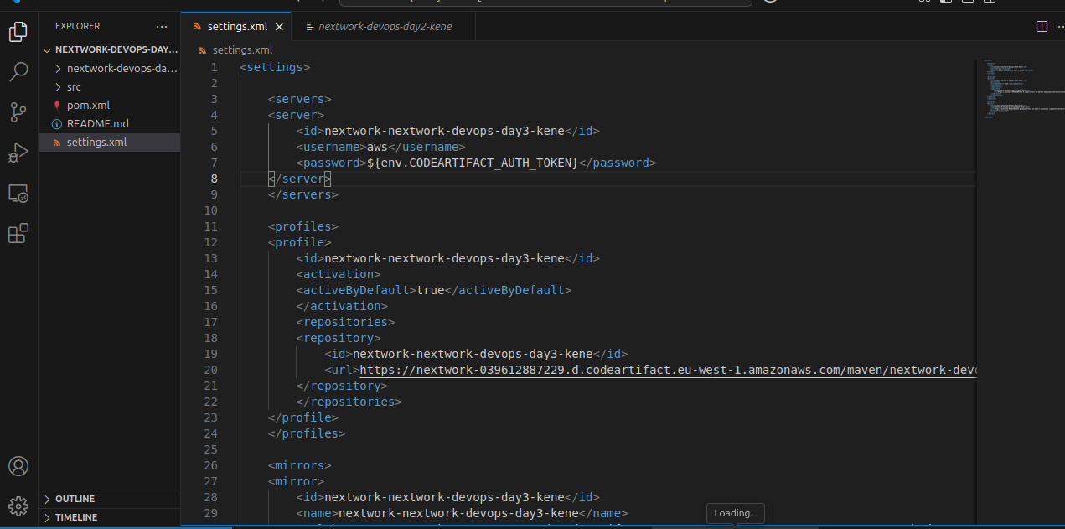Screen dimensions: 1065x529
Task: Click README.md info icon
Action: click(57, 124)
